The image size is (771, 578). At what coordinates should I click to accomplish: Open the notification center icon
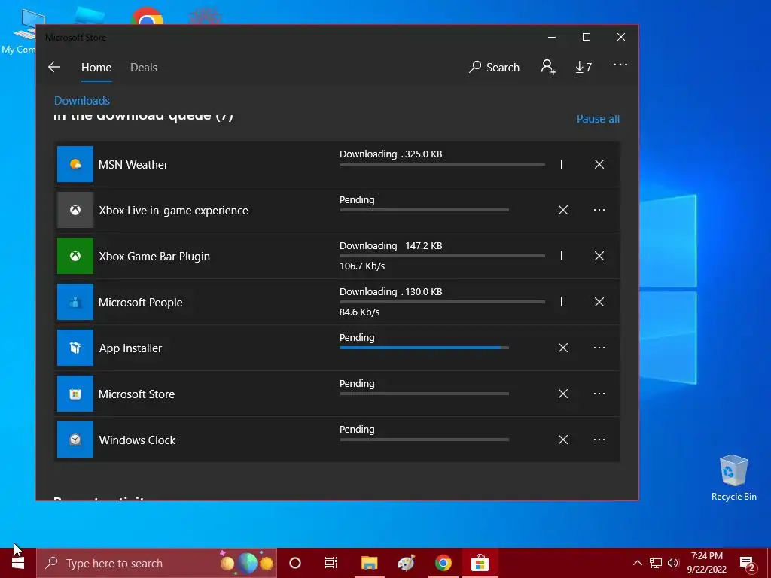pyautogui.click(x=748, y=563)
